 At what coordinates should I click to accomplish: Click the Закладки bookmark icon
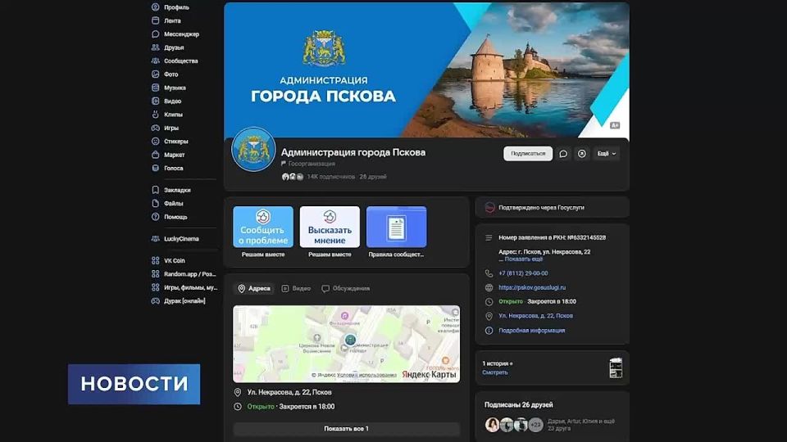(156, 190)
